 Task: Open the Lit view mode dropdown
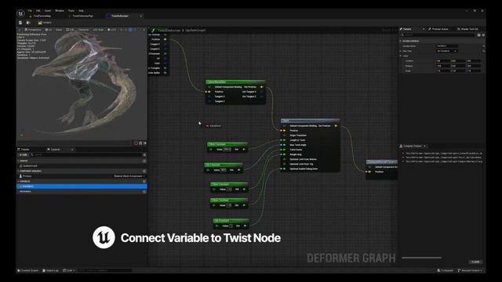tap(49, 30)
